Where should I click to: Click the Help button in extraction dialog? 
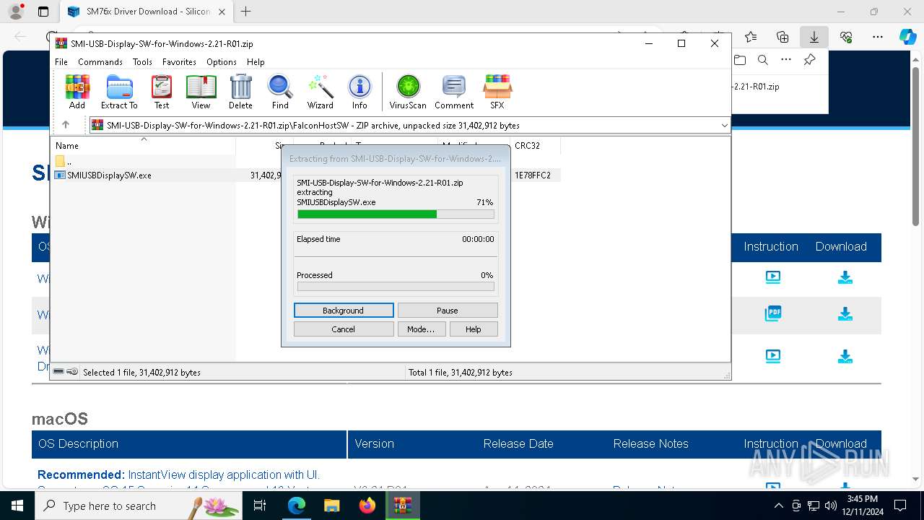click(474, 329)
